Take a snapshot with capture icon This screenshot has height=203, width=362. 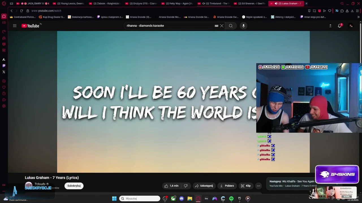coord(314,11)
